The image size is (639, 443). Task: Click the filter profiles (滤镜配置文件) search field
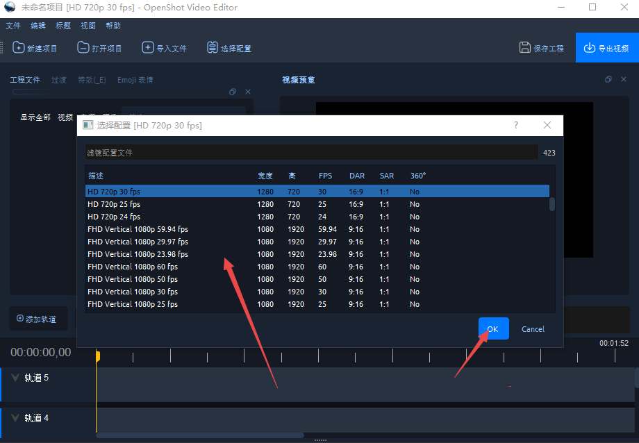[x=310, y=152]
